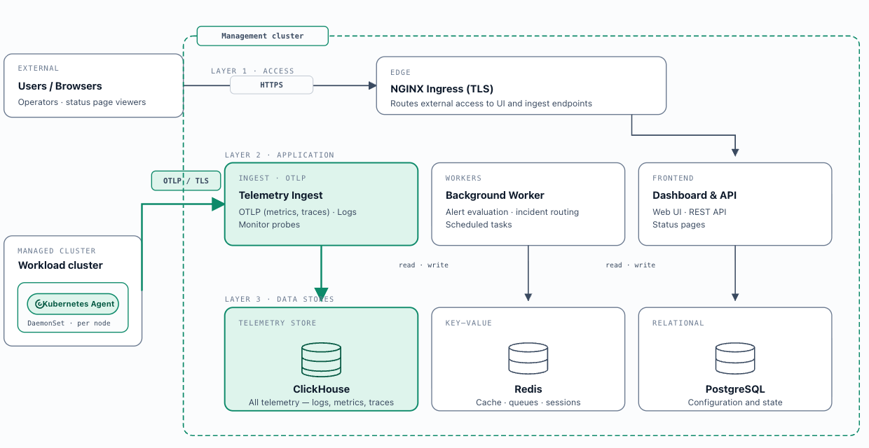Screen dimensions: 869x448
Task: Click 'All telemetry — logs, metrics, traces' text
Action: pos(321,402)
